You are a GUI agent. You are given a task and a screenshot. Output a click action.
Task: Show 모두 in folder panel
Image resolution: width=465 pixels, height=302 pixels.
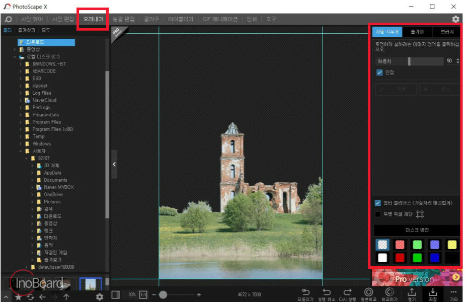click(46, 30)
